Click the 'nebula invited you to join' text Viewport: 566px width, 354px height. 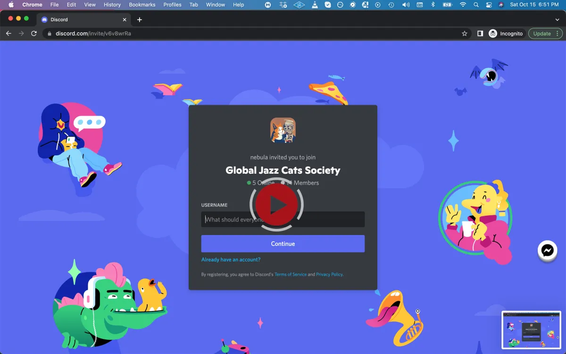pyautogui.click(x=283, y=157)
